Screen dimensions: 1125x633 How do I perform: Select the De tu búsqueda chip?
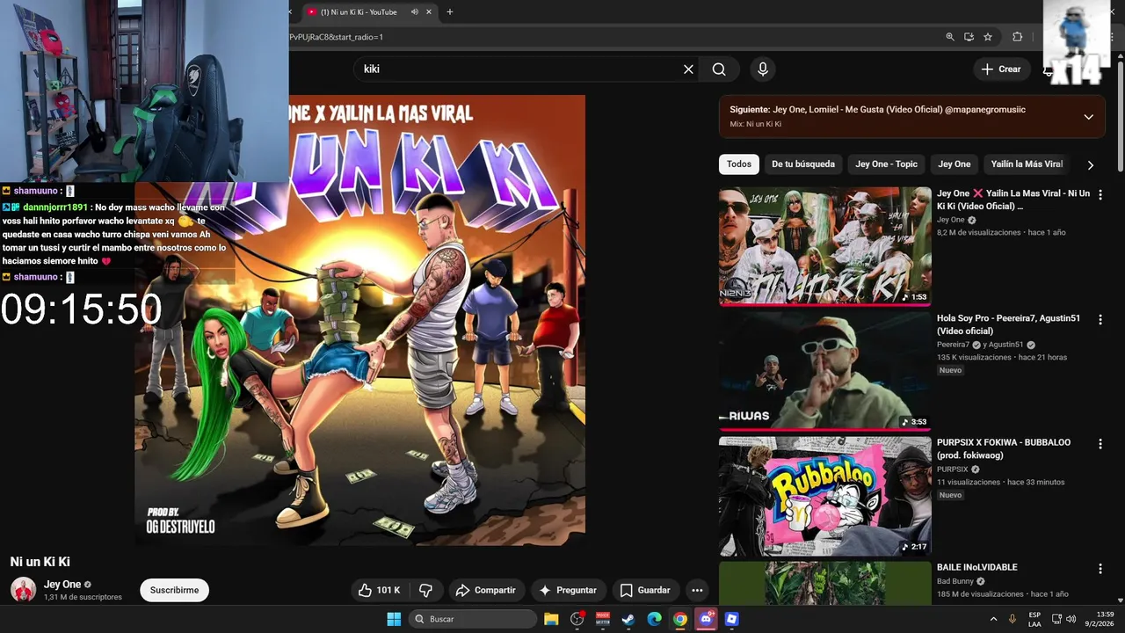pyautogui.click(x=803, y=164)
